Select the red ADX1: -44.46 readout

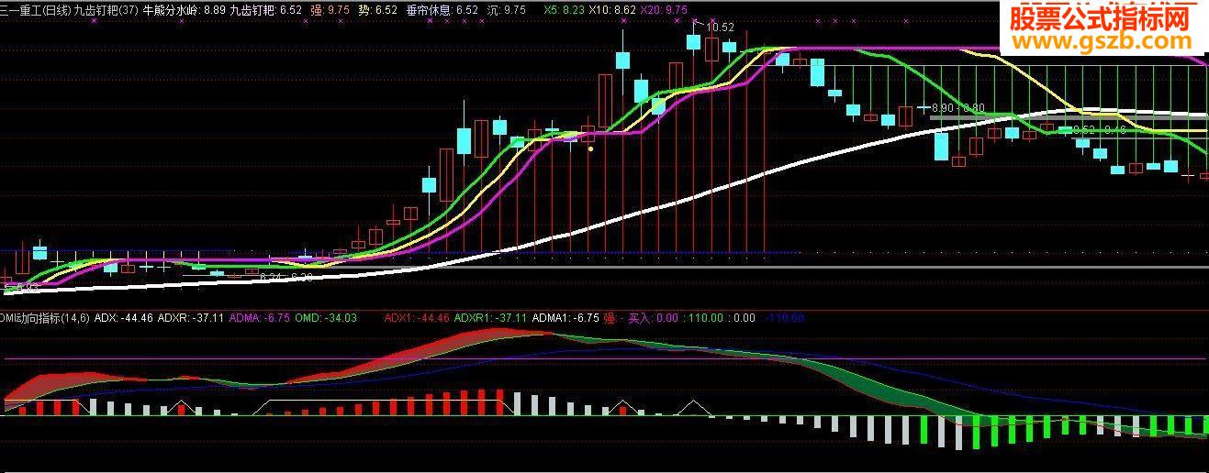pos(417,318)
